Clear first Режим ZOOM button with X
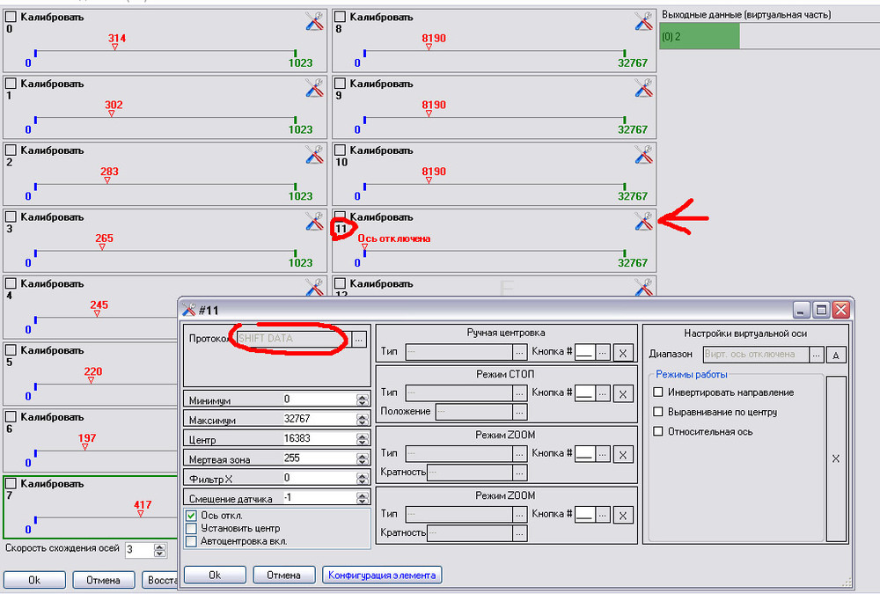 pyautogui.click(x=623, y=455)
